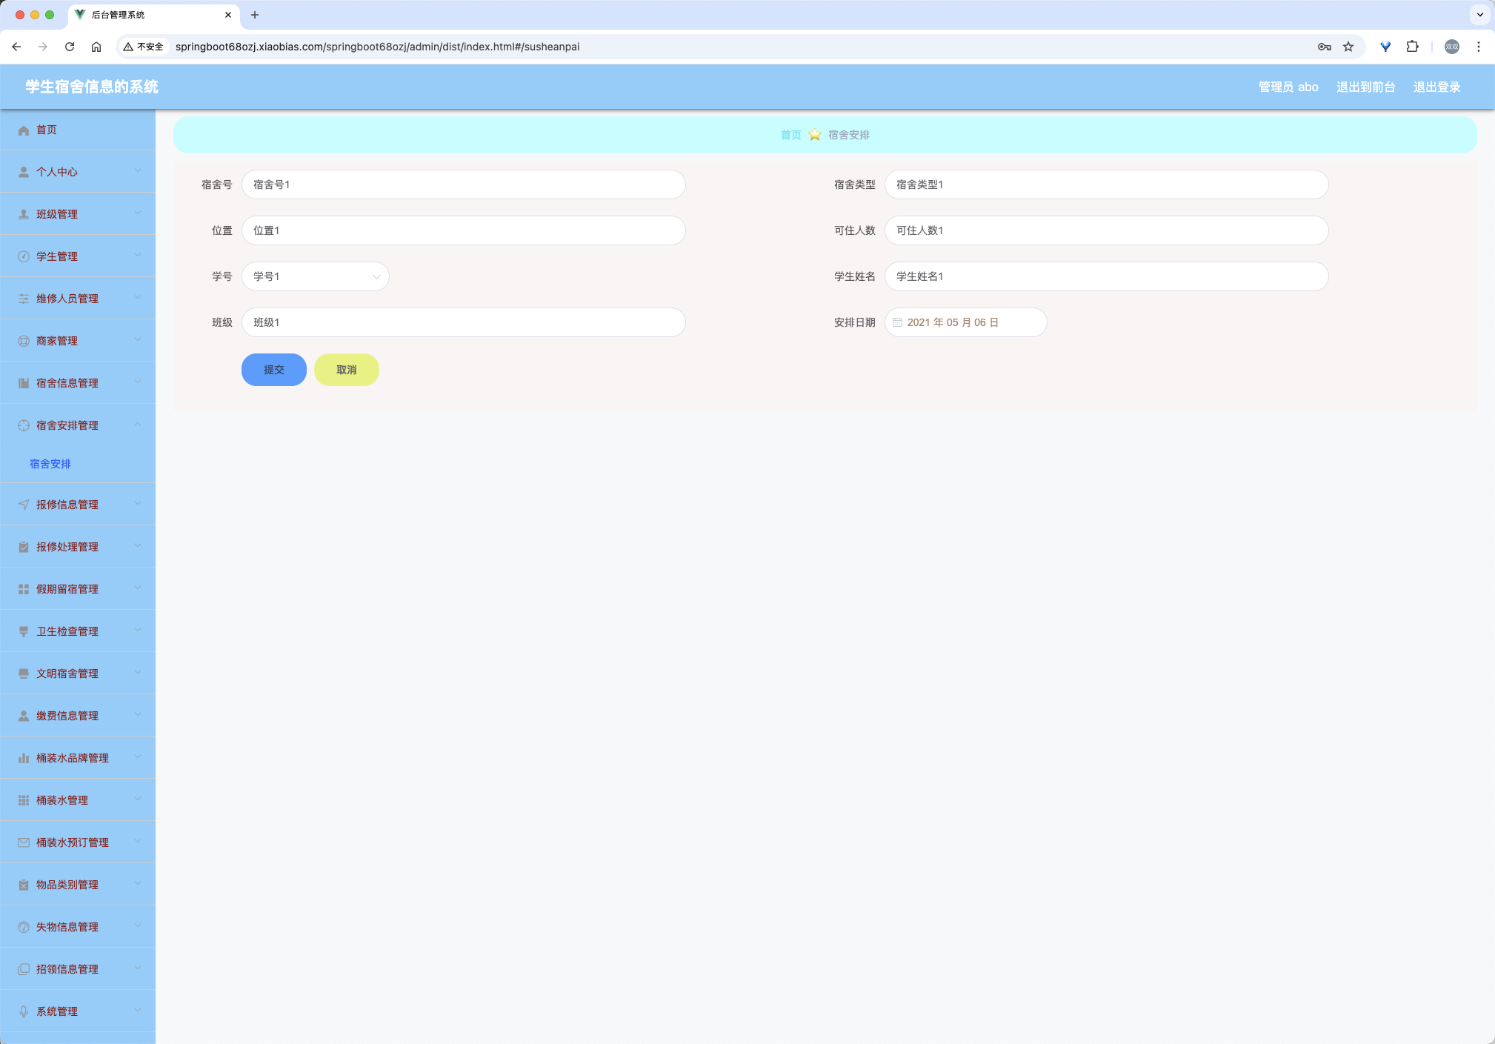Screen dimensions: 1495x1044
Task: Click the bar-chart icon beside 桶装水品牌管理
Action: click(24, 759)
